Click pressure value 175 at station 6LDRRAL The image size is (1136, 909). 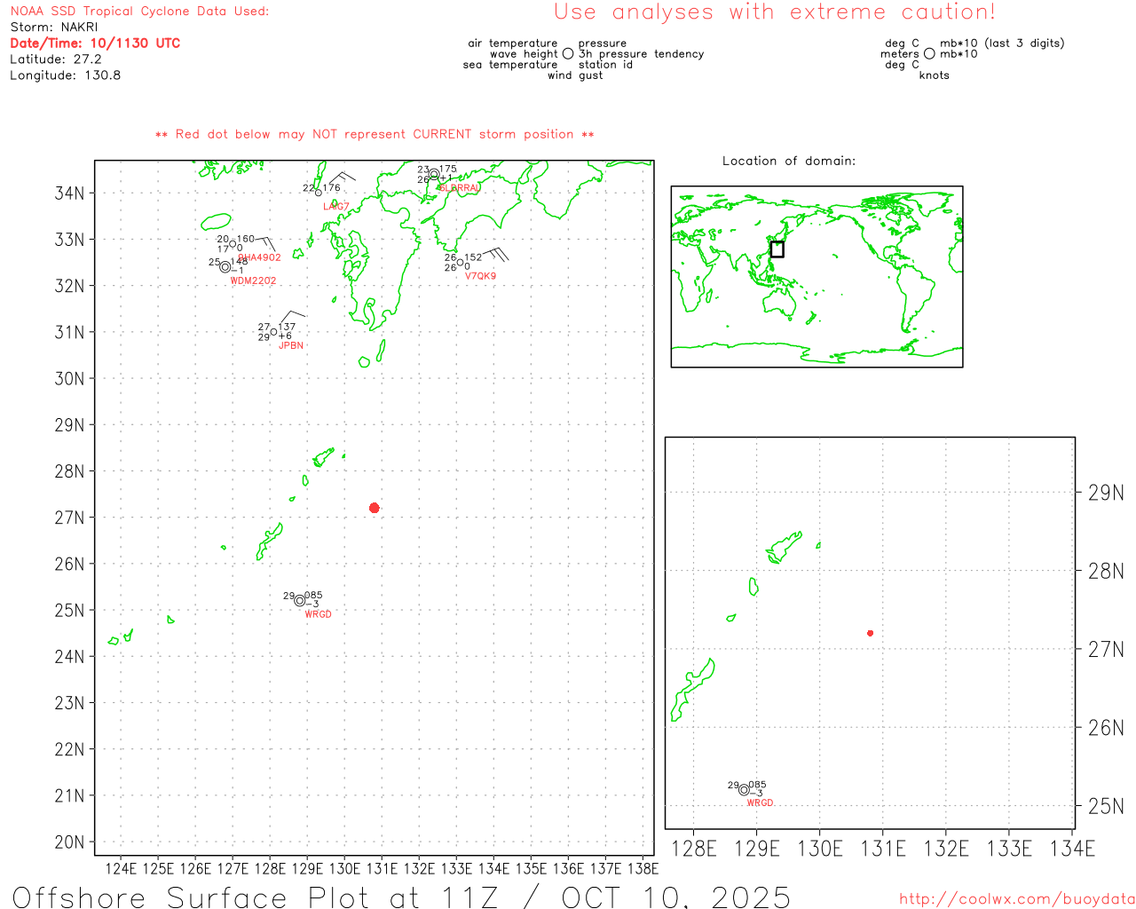[x=448, y=169]
